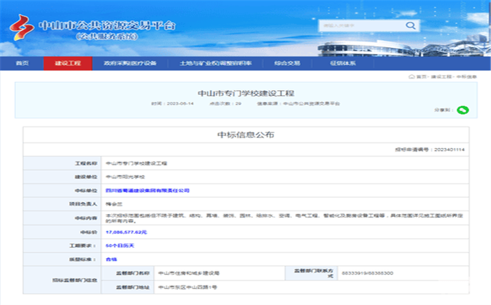491x305 pixels.
Task: Open the 土地与矿业权调整容积率 menu item
Action: (215, 63)
